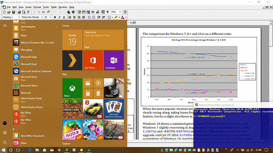Open the Tools menu
This screenshot has height=153, width=273.
[x=46, y=7]
